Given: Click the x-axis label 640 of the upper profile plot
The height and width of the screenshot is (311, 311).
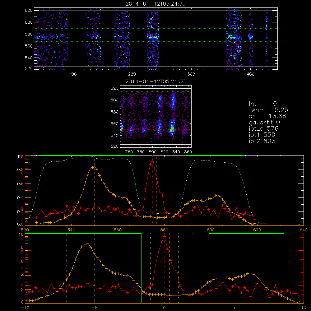Looking at the screenshot, I should (304, 230).
